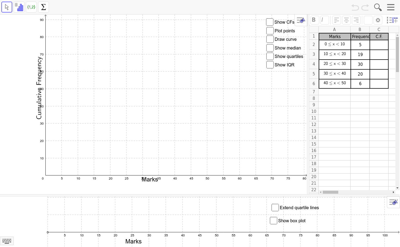This screenshot has width=400, height=247.
Task: Enable the Show IQR checkbox
Action: click(270, 65)
